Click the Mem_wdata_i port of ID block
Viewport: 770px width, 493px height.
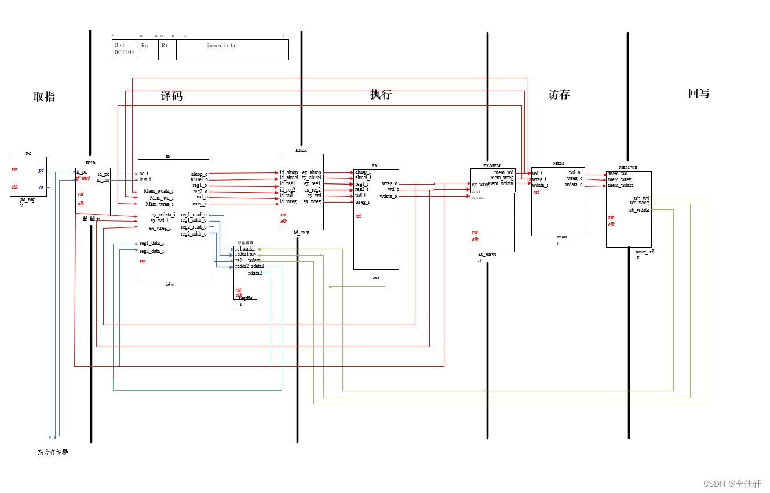coord(158,191)
